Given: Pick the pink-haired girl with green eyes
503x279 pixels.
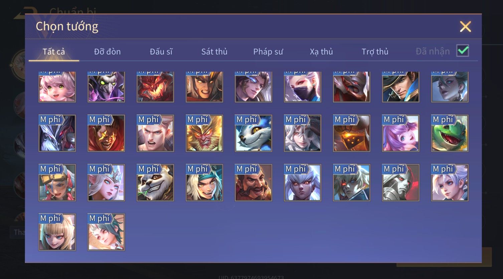Looking at the screenshot, I should [x=57, y=87].
